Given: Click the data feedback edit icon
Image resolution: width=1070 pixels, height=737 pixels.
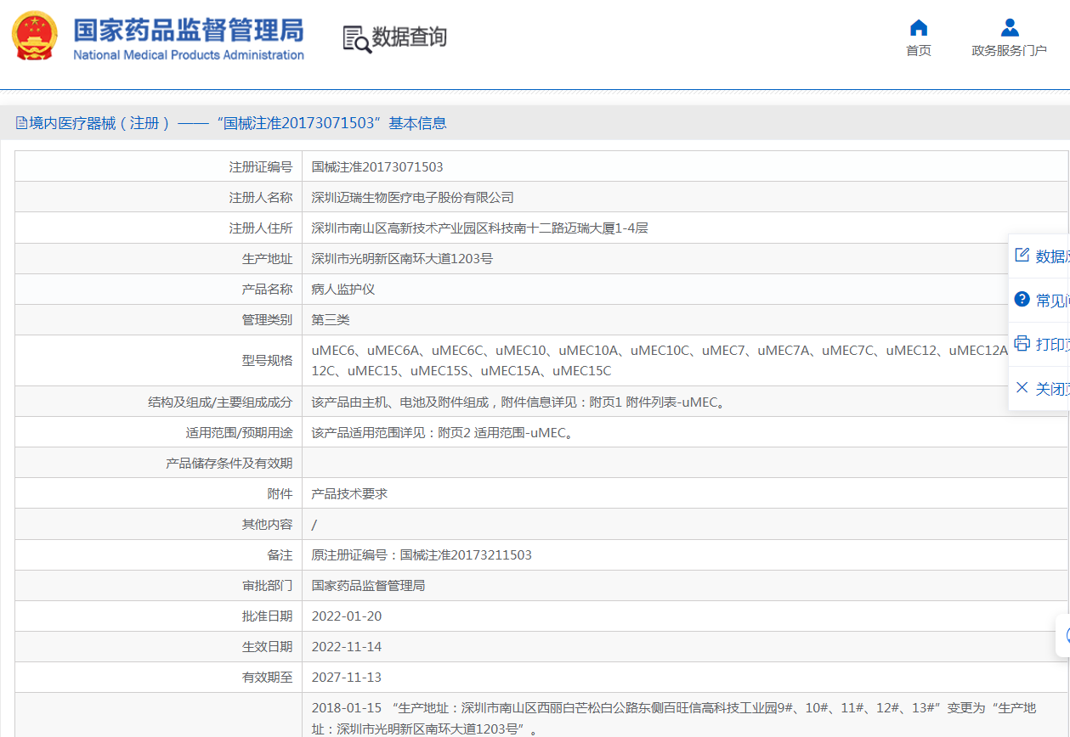Looking at the screenshot, I should coord(1022,256).
